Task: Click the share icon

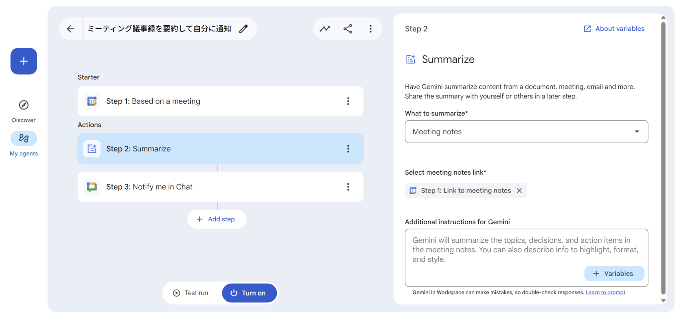Action: coord(348,29)
